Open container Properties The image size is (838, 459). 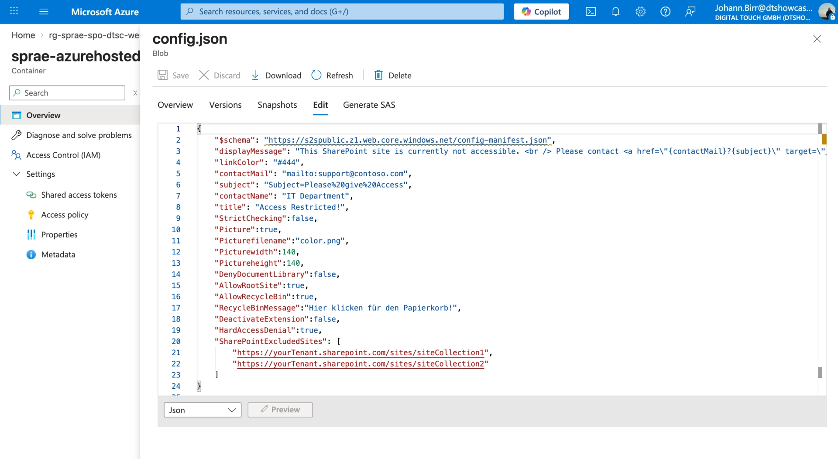point(59,234)
